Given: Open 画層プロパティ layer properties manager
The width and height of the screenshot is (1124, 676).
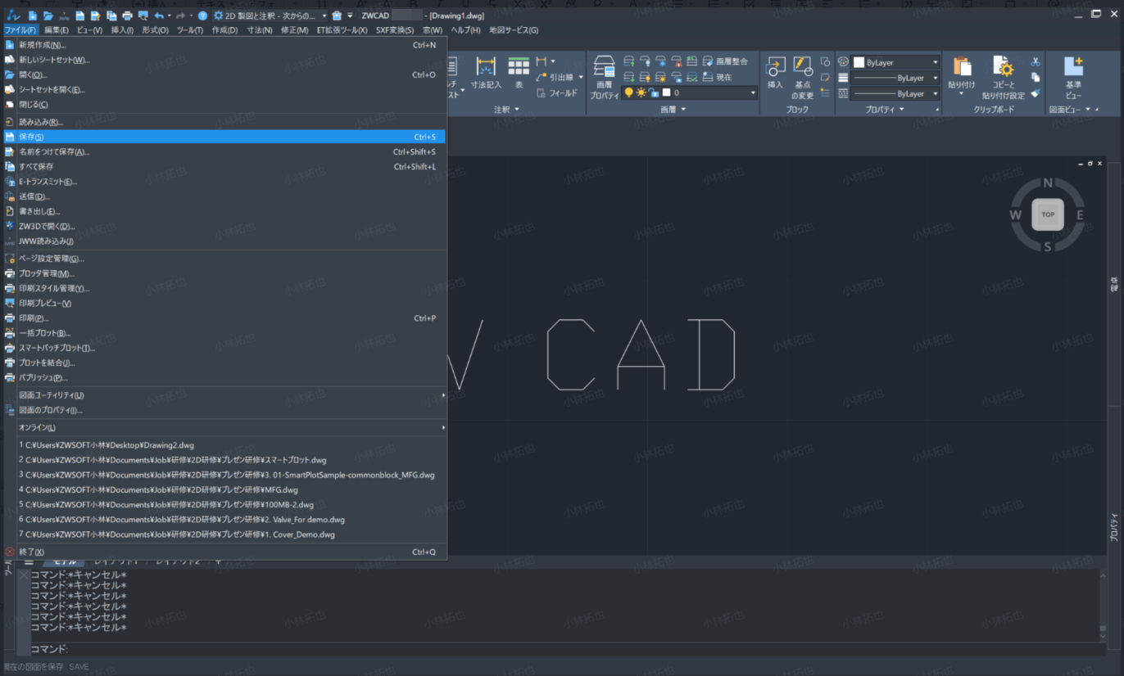Looking at the screenshot, I should point(605,78).
